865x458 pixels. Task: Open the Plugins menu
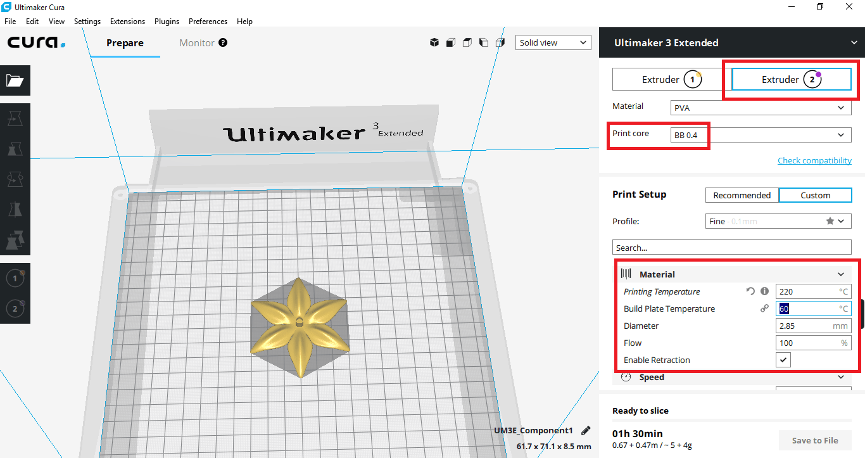point(167,21)
